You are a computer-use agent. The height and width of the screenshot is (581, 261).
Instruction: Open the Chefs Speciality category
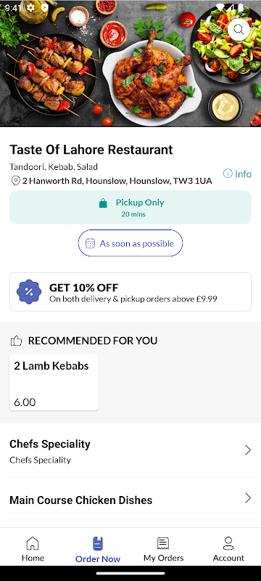pyautogui.click(x=130, y=450)
